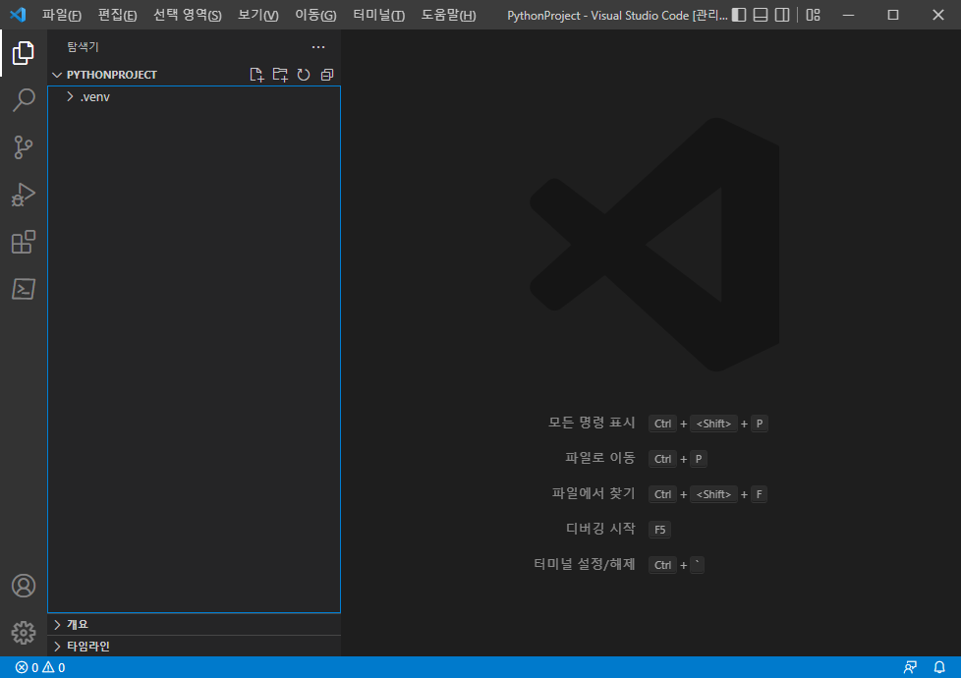Open the Manage gear icon

click(x=24, y=633)
